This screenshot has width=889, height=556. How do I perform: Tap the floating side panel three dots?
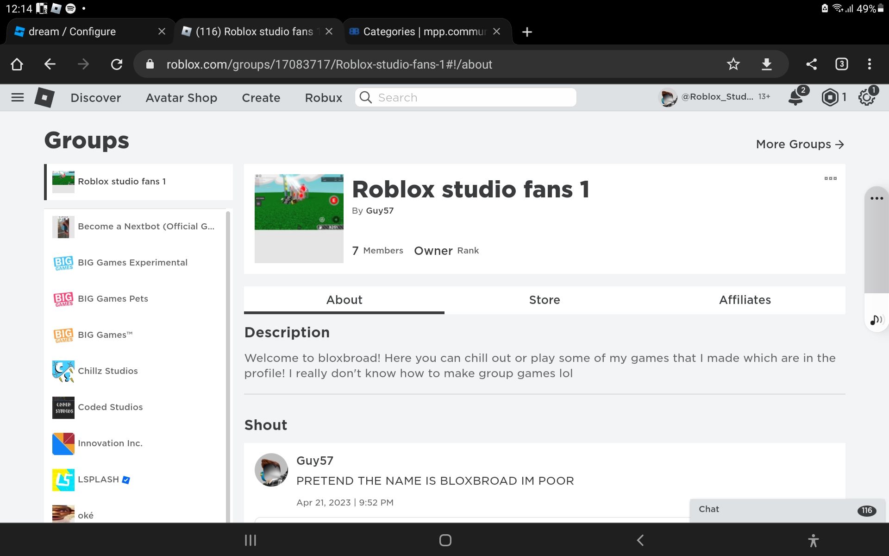point(876,198)
